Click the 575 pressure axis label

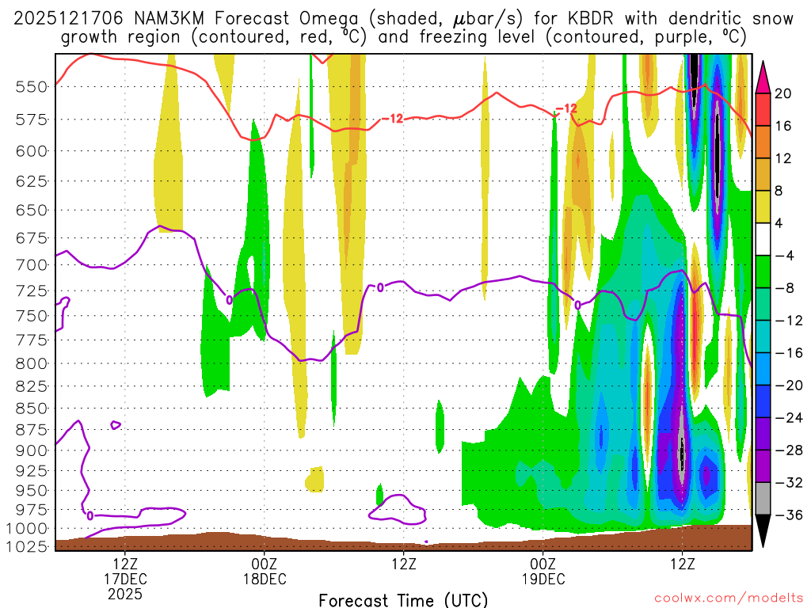(x=32, y=120)
